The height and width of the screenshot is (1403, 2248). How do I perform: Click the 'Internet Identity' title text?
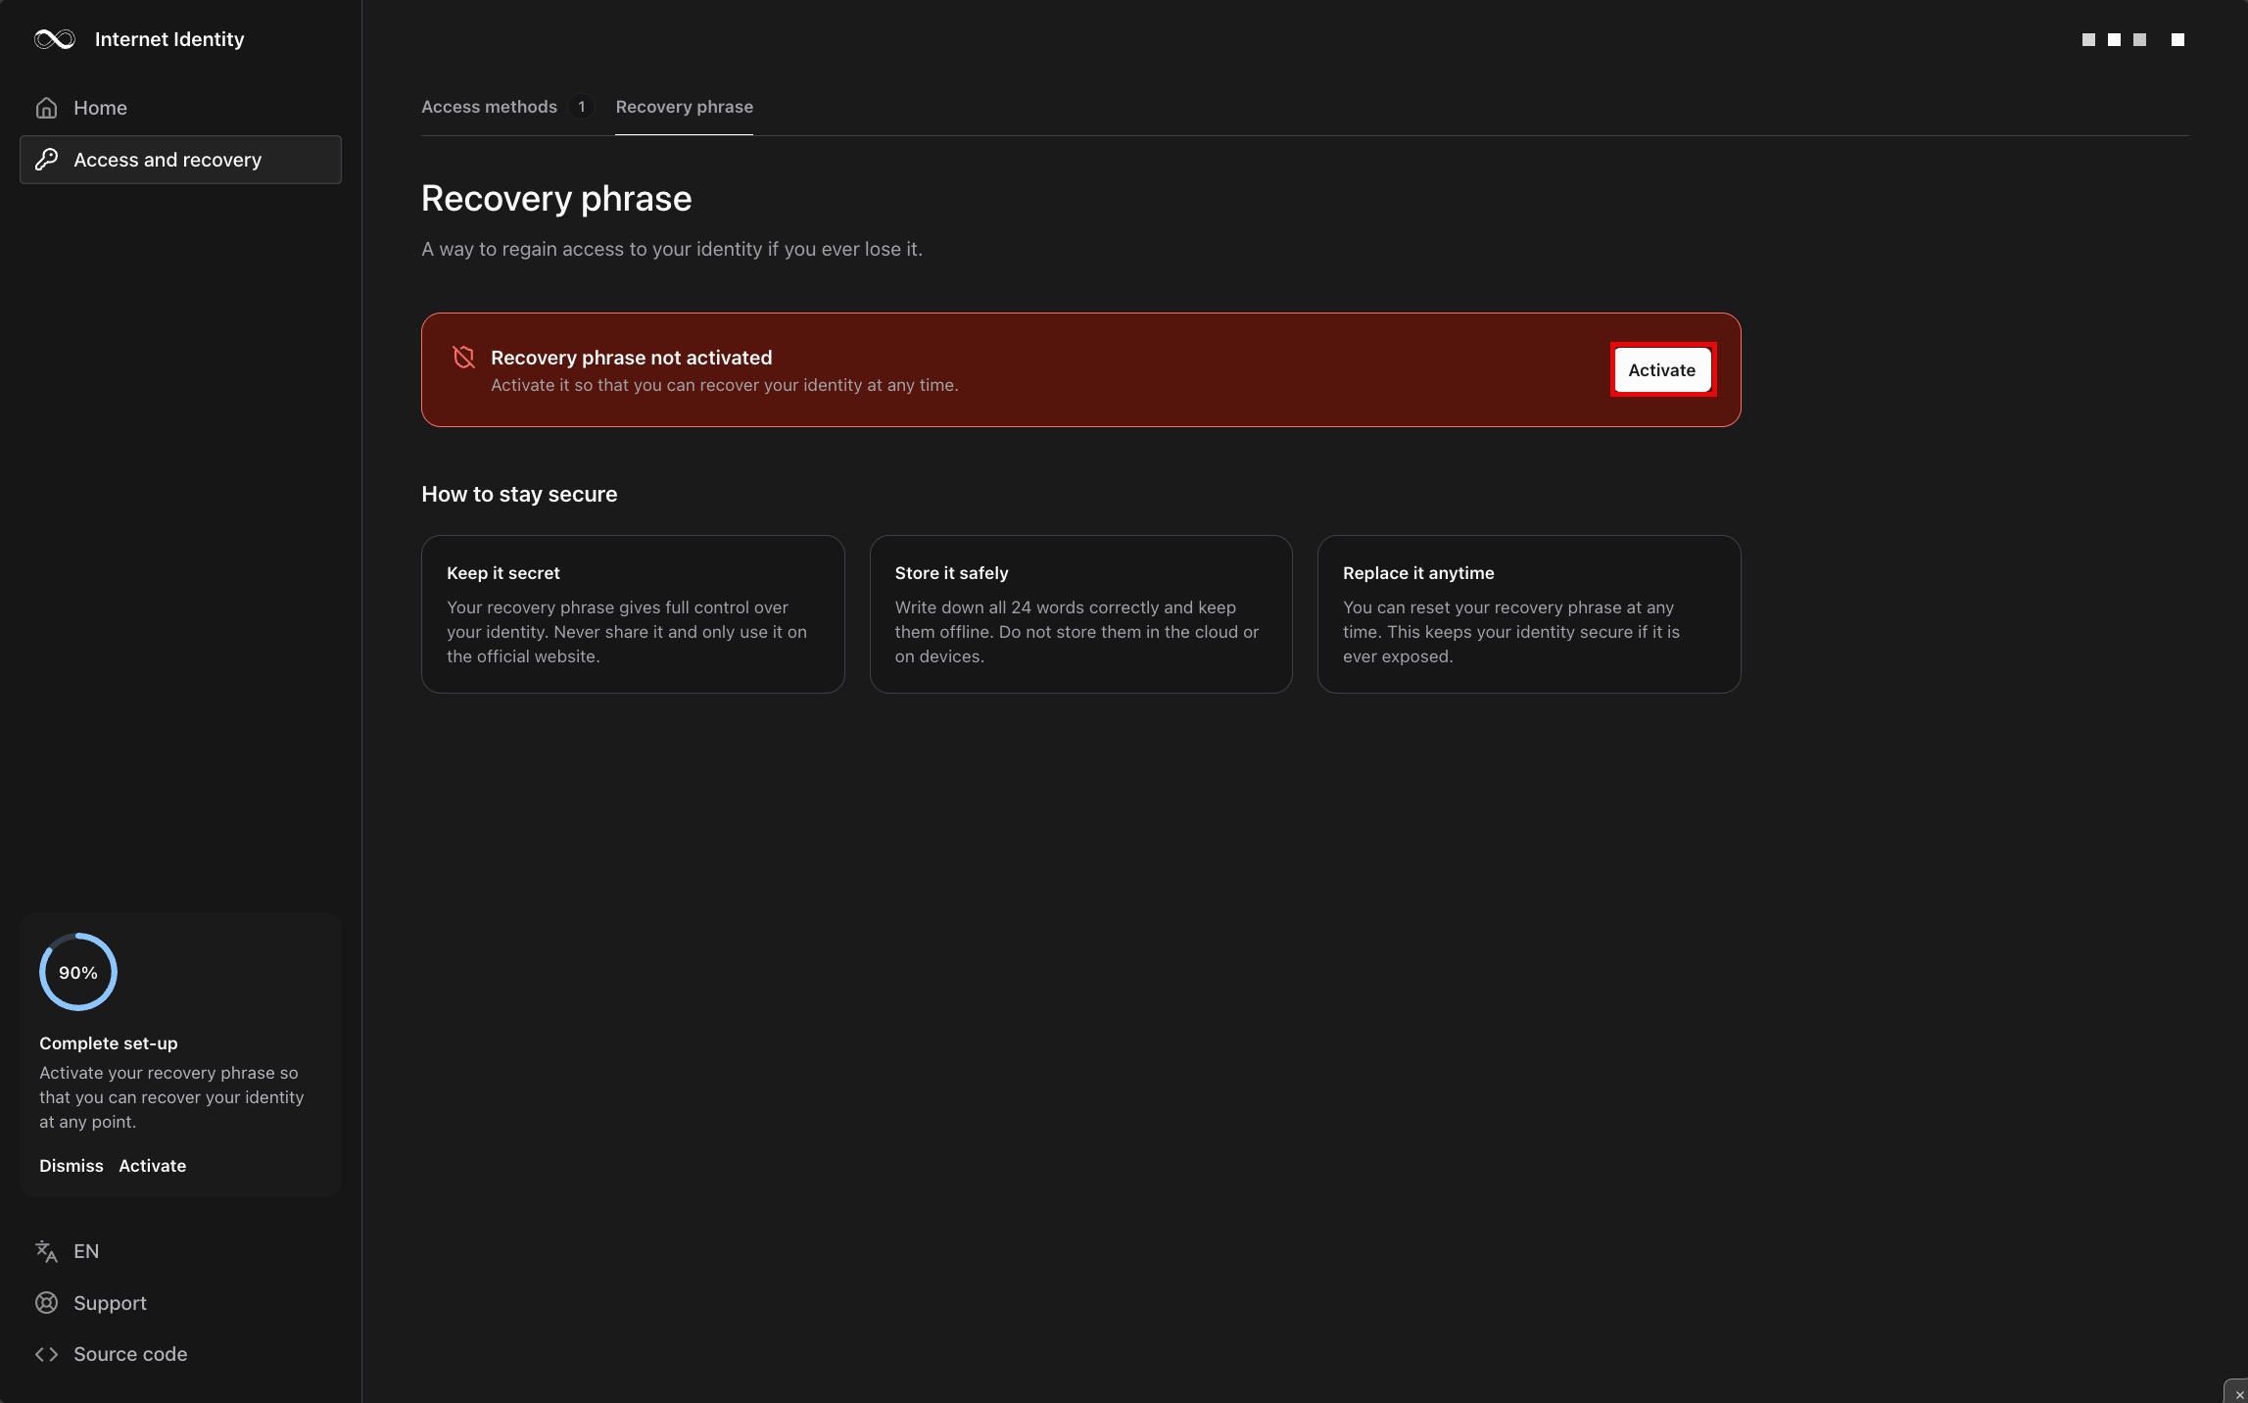pos(169,39)
